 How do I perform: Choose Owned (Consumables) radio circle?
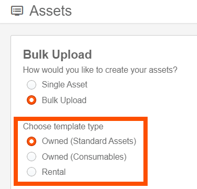click(x=32, y=157)
